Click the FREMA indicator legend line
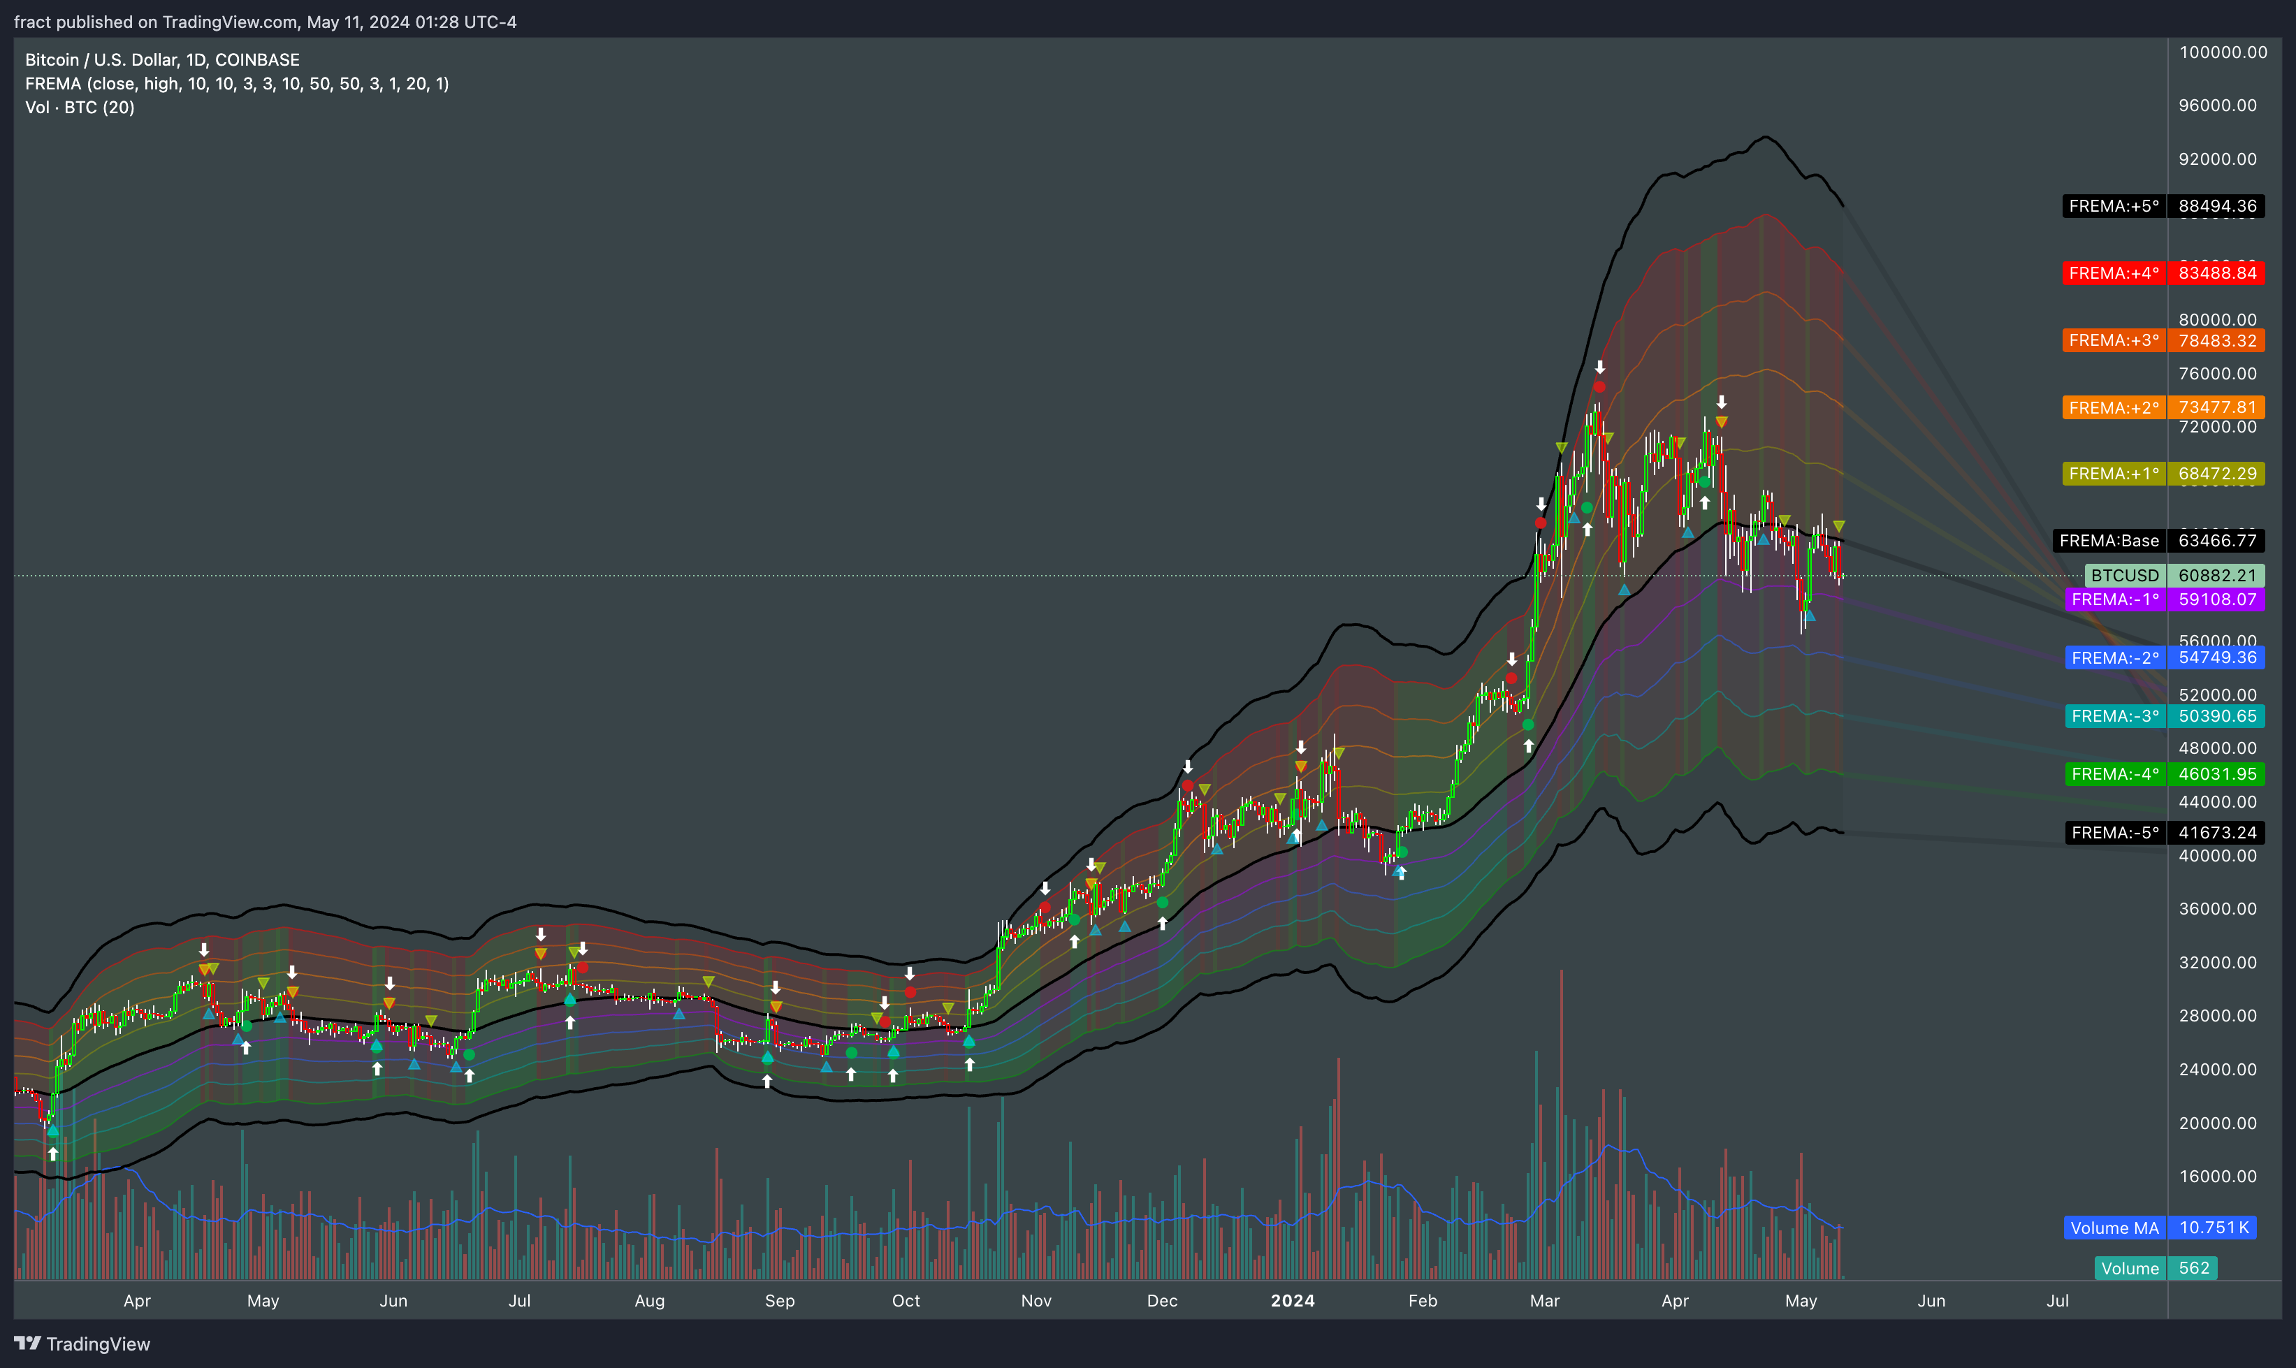2296x1368 pixels. 237,84
